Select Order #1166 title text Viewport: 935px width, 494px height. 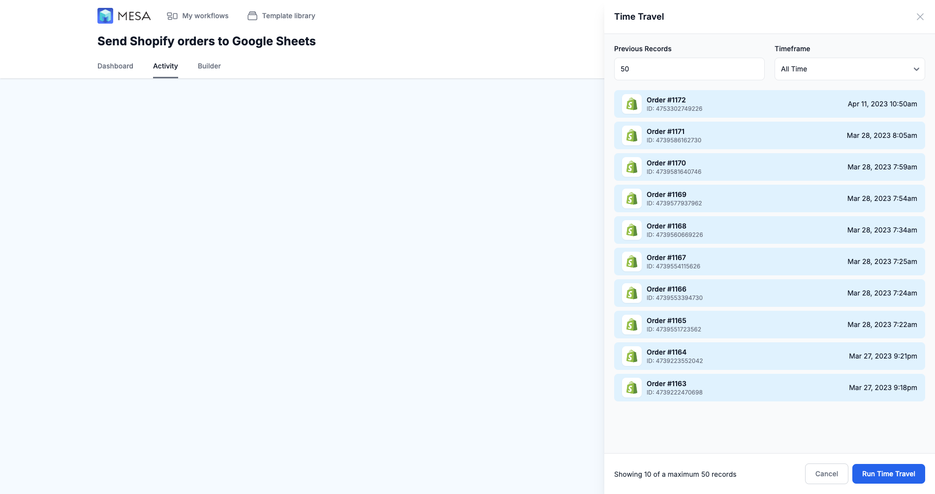pyautogui.click(x=666, y=289)
